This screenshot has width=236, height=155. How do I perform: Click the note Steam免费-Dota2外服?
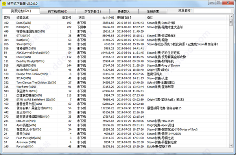click(x=161, y=23)
